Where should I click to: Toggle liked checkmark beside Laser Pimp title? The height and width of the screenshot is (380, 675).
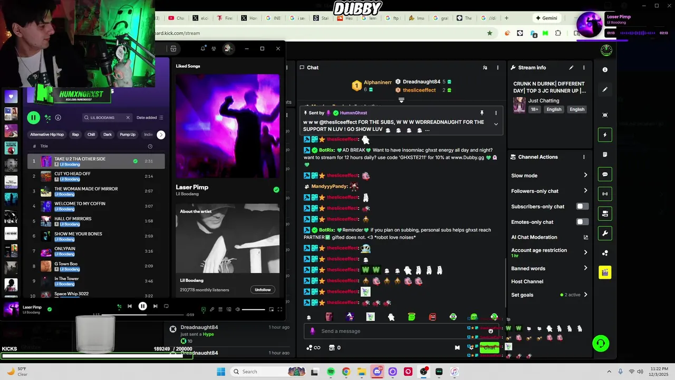pyautogui.click(x=276, y=189)
